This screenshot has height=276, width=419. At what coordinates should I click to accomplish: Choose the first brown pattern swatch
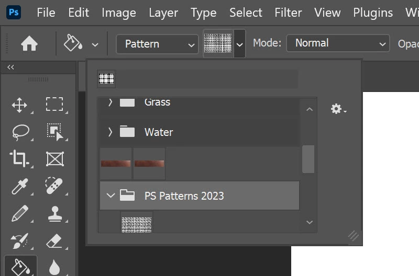coord(116,164)
